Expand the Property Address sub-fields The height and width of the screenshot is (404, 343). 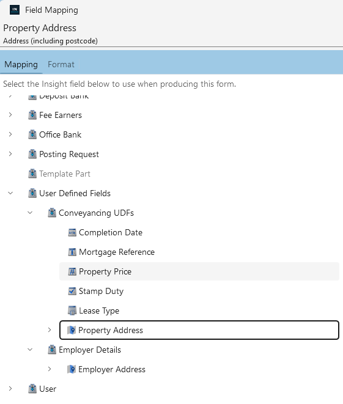point(50,330)
